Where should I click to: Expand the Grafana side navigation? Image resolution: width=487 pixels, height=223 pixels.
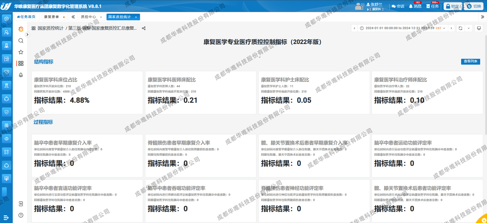point(27,34)
